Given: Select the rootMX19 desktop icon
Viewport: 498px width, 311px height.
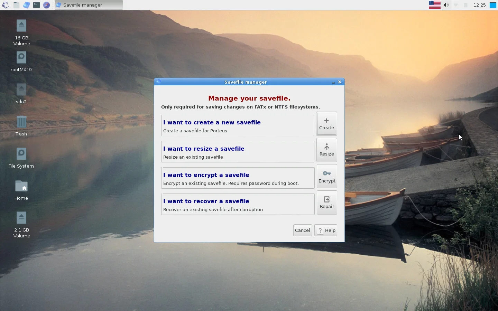Looking at the screenshot, I should tap(21, 62).
